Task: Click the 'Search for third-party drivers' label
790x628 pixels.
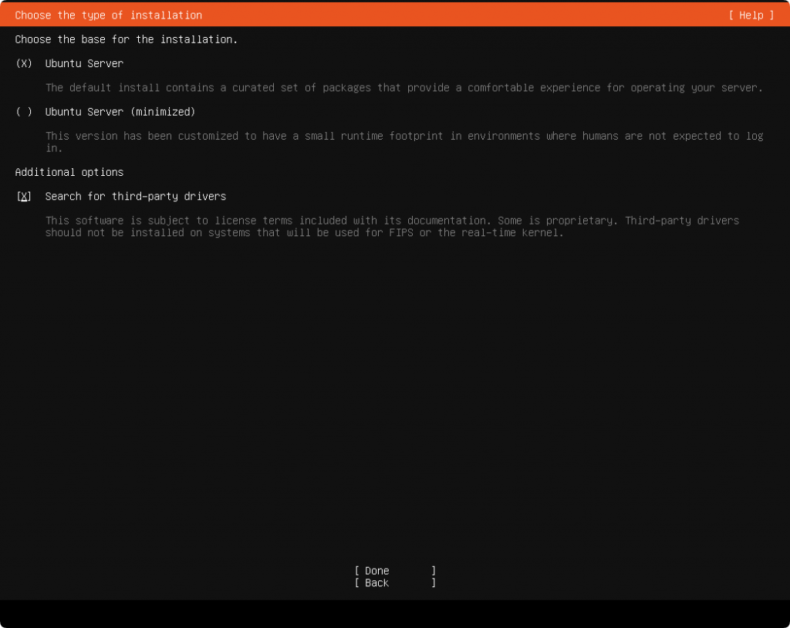Action: pyautogui.click(x=136, y=197)
